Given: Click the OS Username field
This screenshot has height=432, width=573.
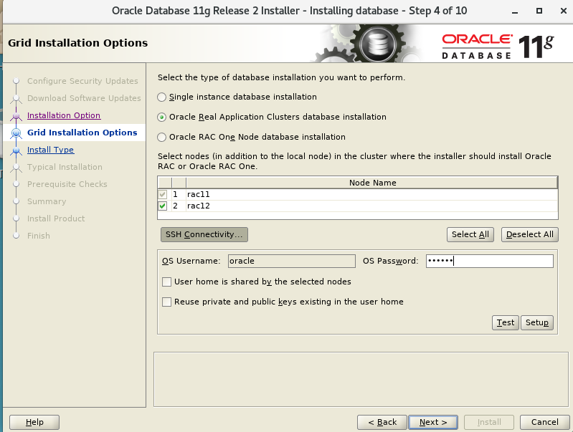Looking at the screenshot, I should click(x=291, y=261).
